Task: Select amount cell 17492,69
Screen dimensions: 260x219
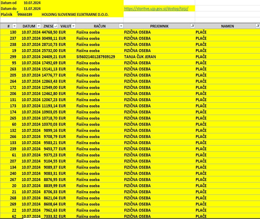Action: click(x=49, y=63)
